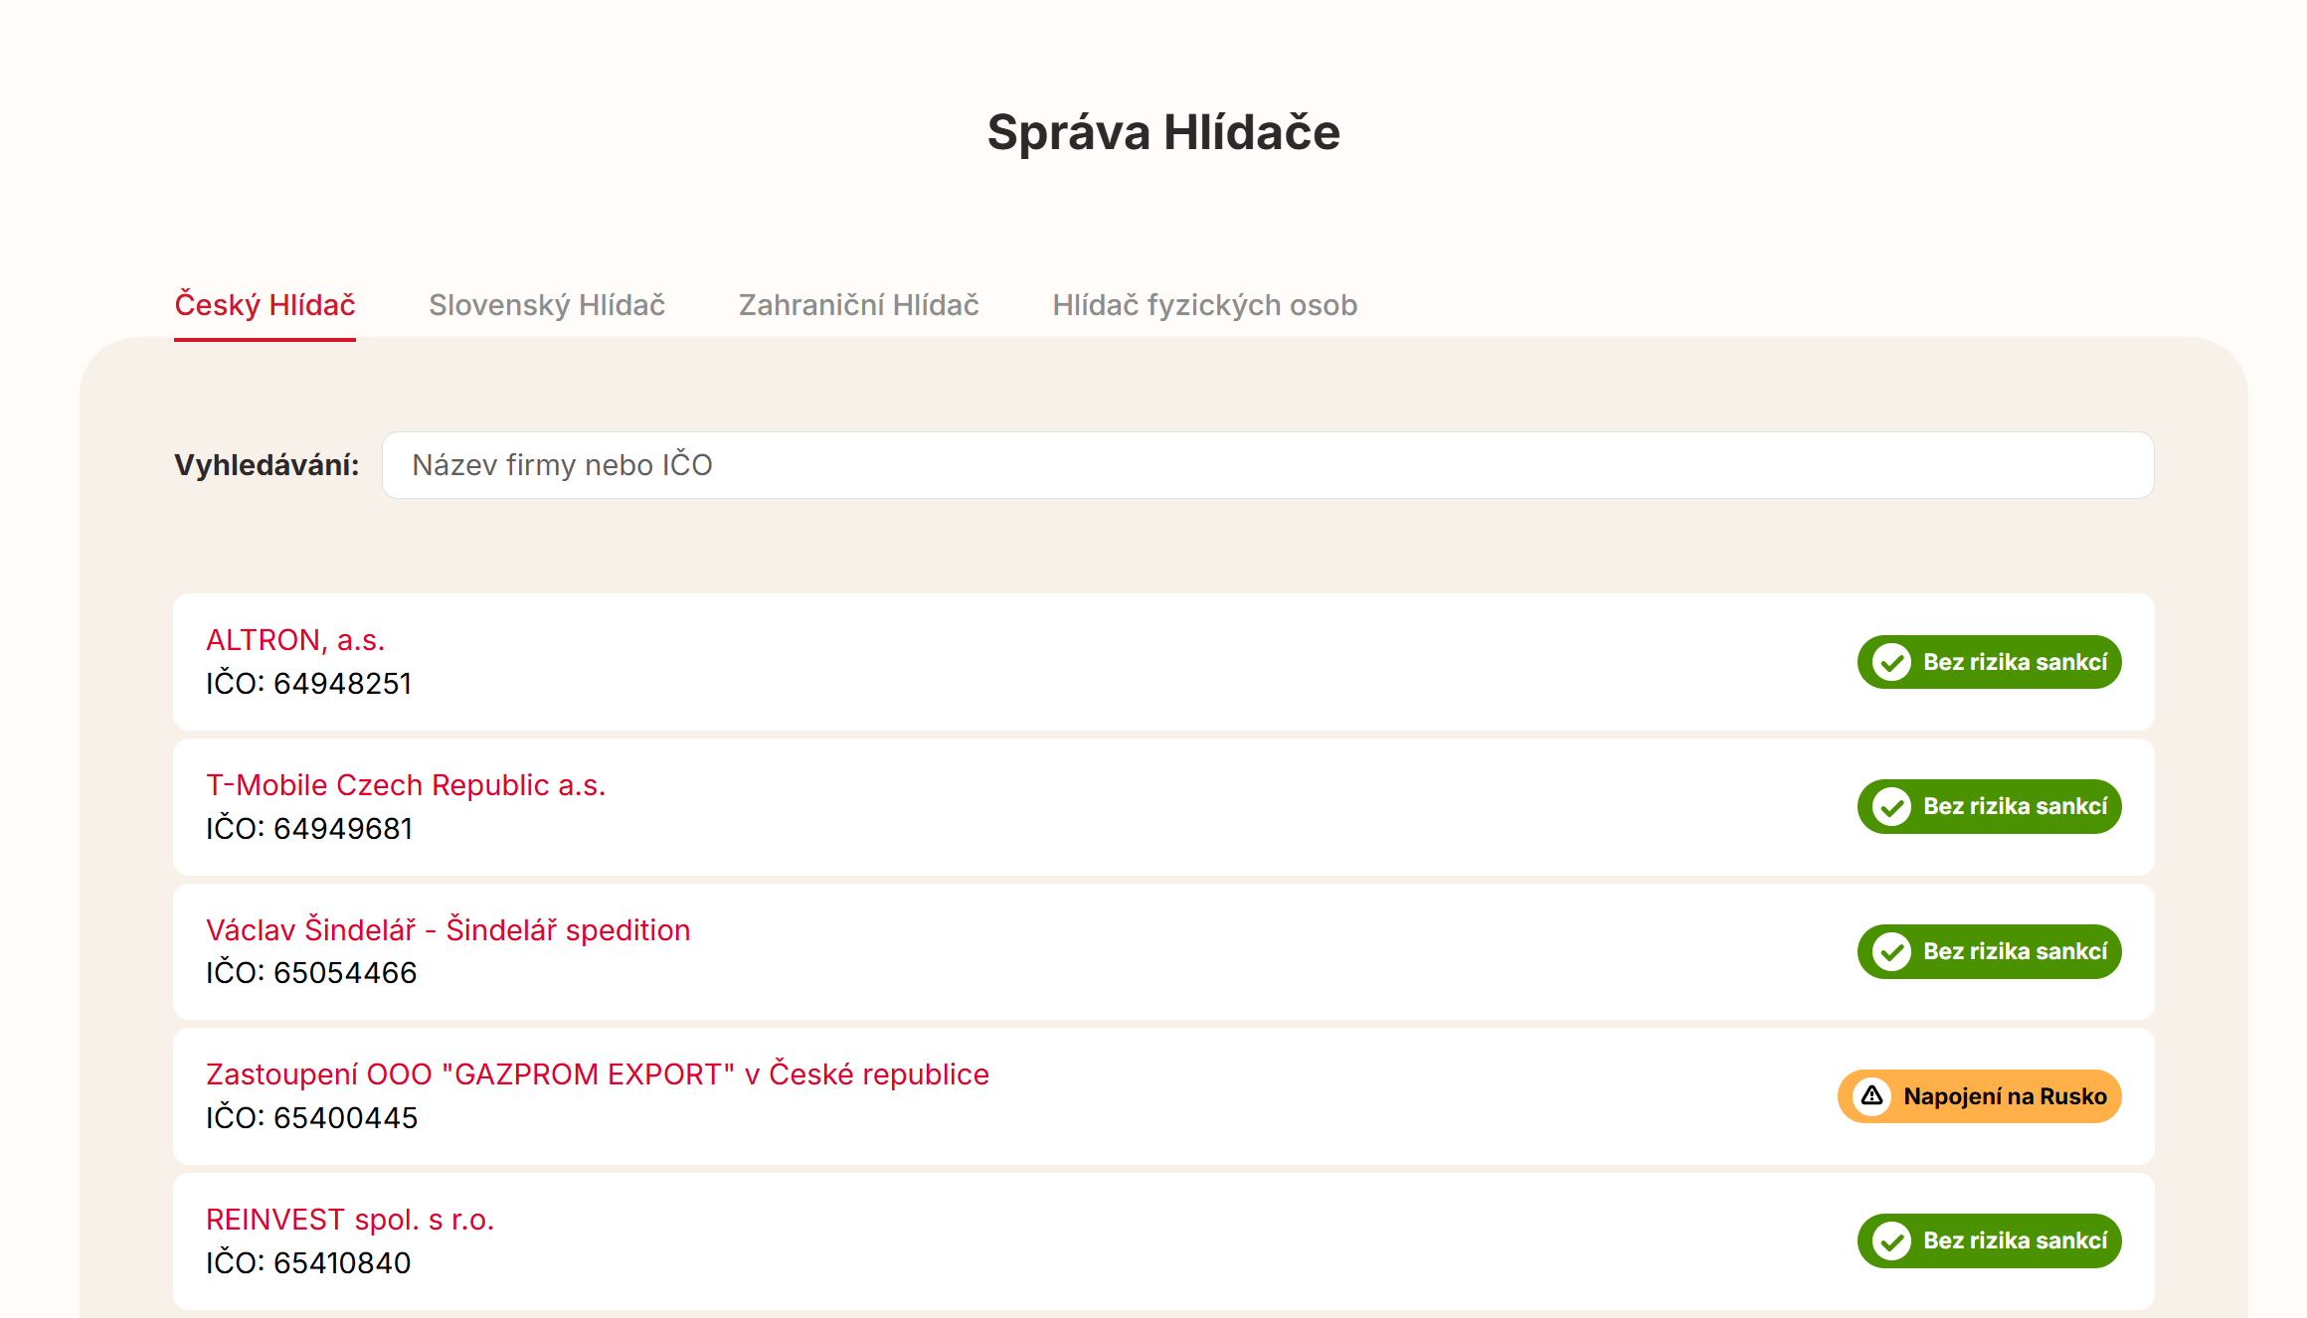Open ALTRON, a.s. company link

click(295, 640)
